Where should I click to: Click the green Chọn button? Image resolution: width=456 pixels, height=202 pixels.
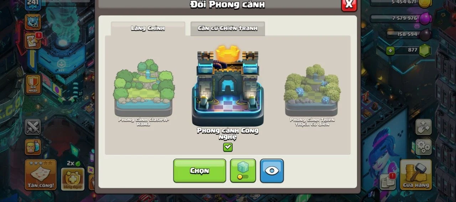pos(199,171)
